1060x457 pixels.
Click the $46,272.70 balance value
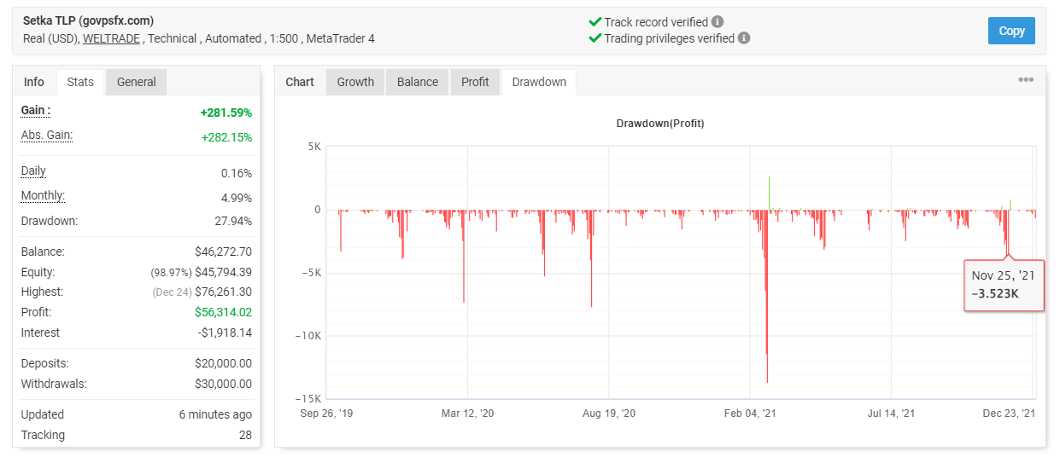coord(223,252)
